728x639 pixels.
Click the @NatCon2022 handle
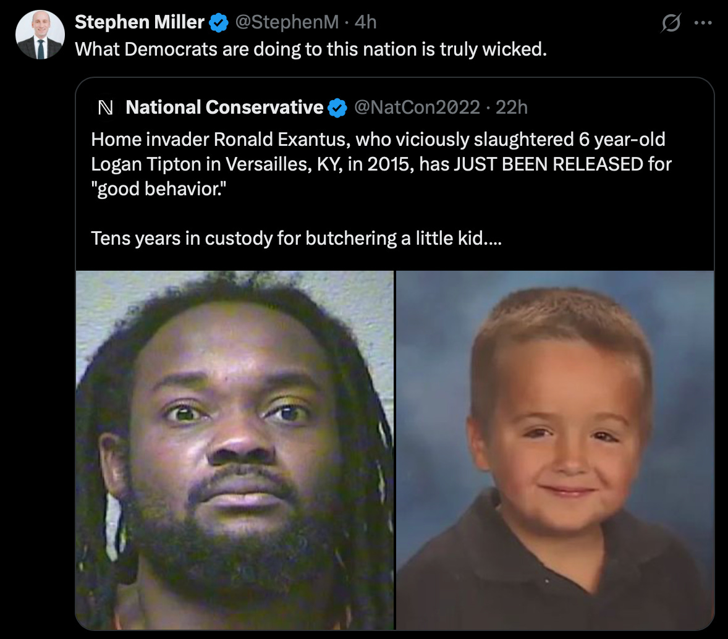417,108
